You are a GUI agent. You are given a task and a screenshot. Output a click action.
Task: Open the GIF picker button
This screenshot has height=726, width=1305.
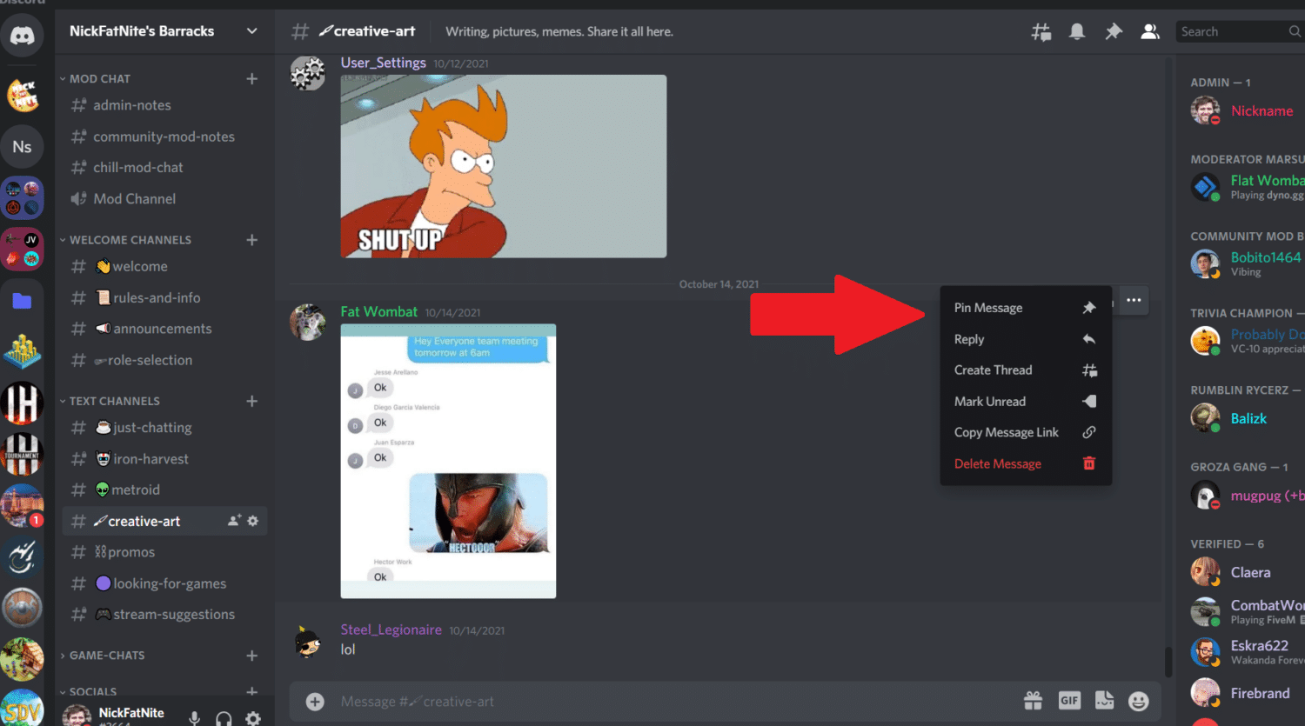point(1069,701)
